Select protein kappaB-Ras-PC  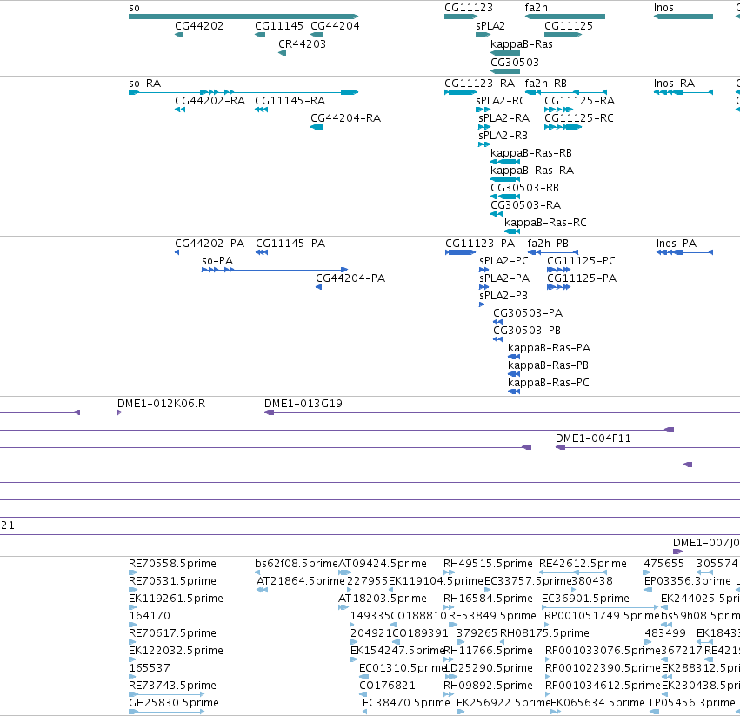549,383
